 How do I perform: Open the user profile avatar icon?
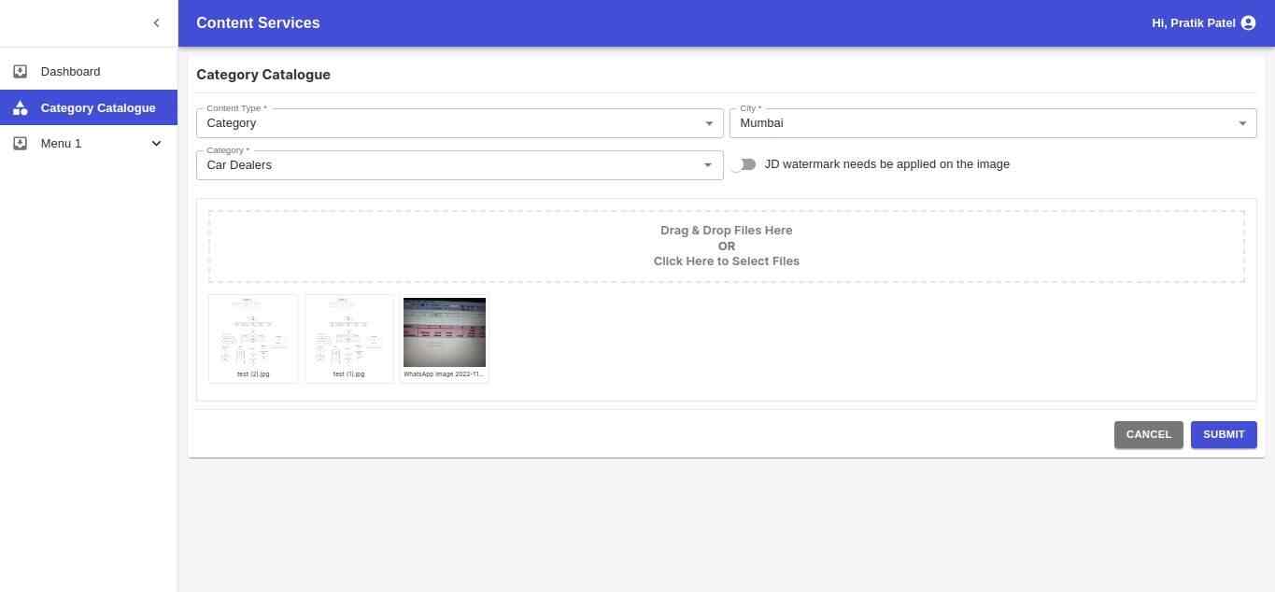[x=1248, y=23]
